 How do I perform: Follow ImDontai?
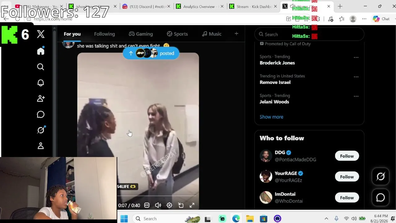coord(347,198)
